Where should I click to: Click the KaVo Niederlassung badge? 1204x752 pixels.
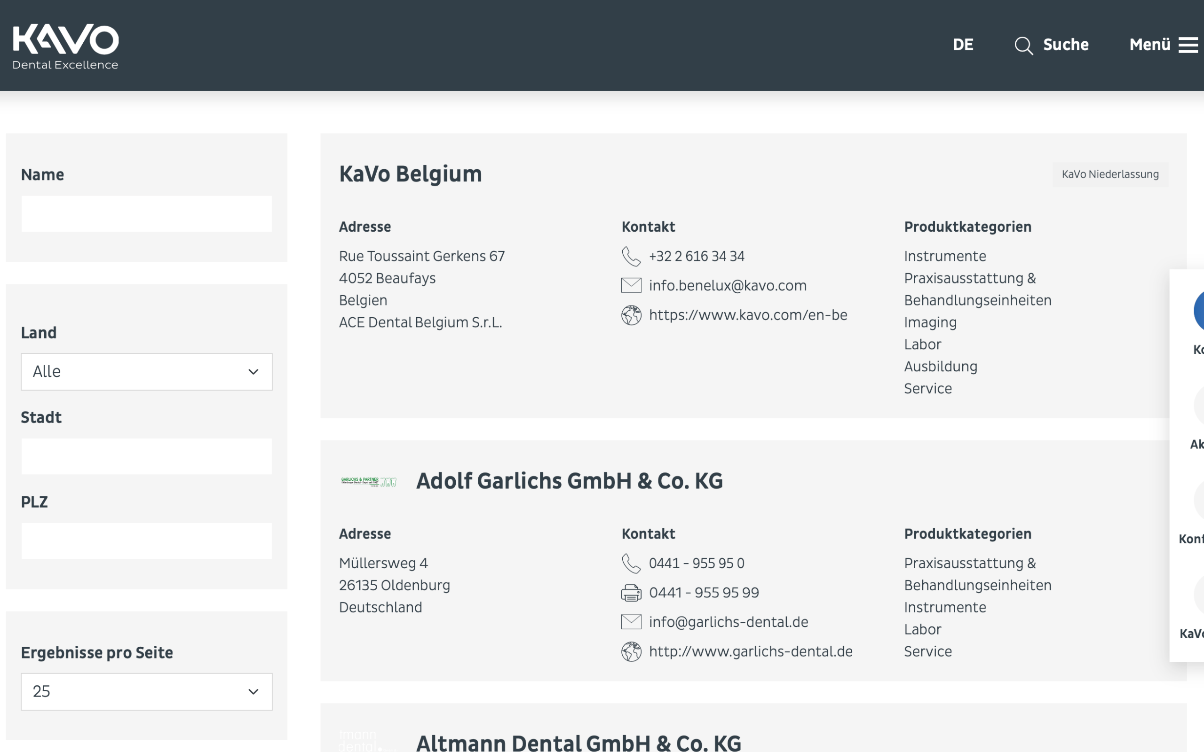click(1110, 174)
